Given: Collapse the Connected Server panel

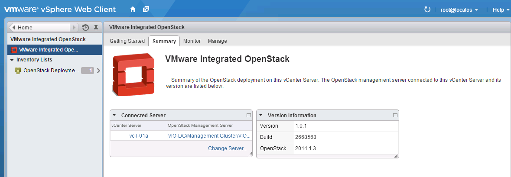Looking at the screenshot, I should coord(114,116).
